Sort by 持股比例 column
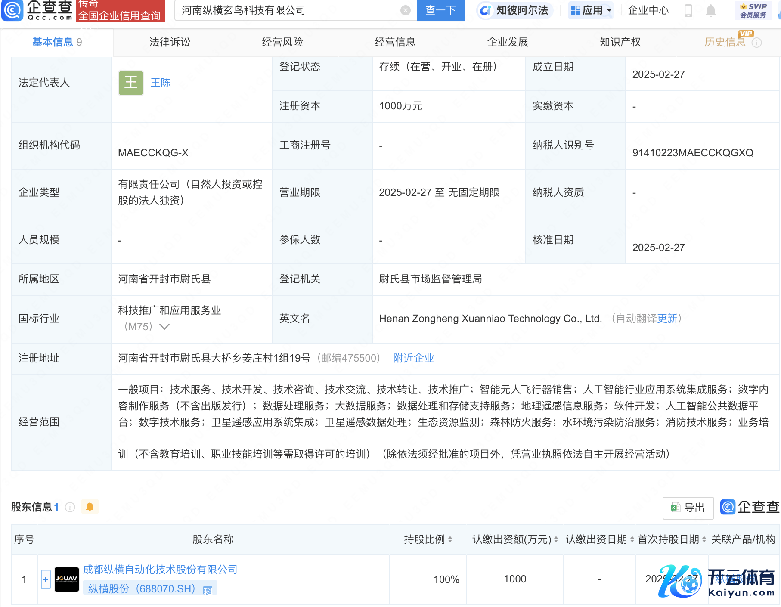This screenshot has width=781, height=607. [x=450, y=539]
